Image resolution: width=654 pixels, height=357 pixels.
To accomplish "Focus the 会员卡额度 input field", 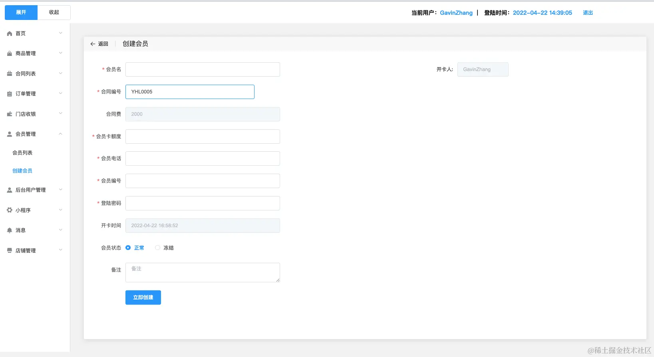I will coord(203,137).
